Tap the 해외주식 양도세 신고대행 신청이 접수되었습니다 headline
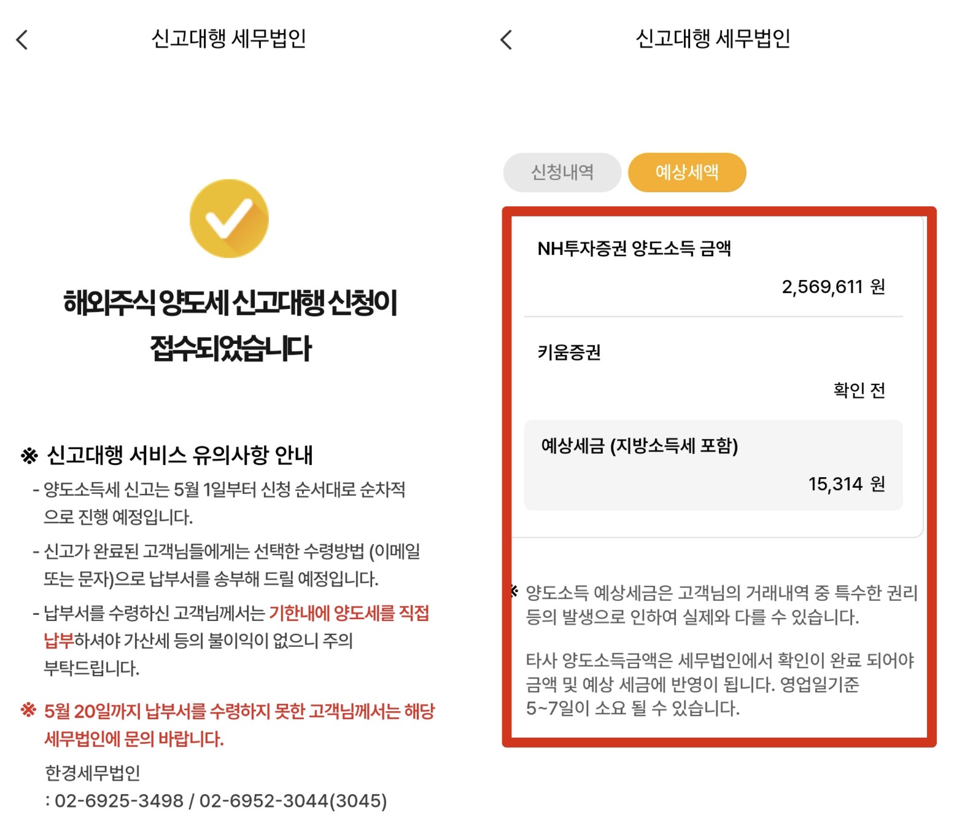Viewport: 954px width, 839px height. tap(230, 325)
